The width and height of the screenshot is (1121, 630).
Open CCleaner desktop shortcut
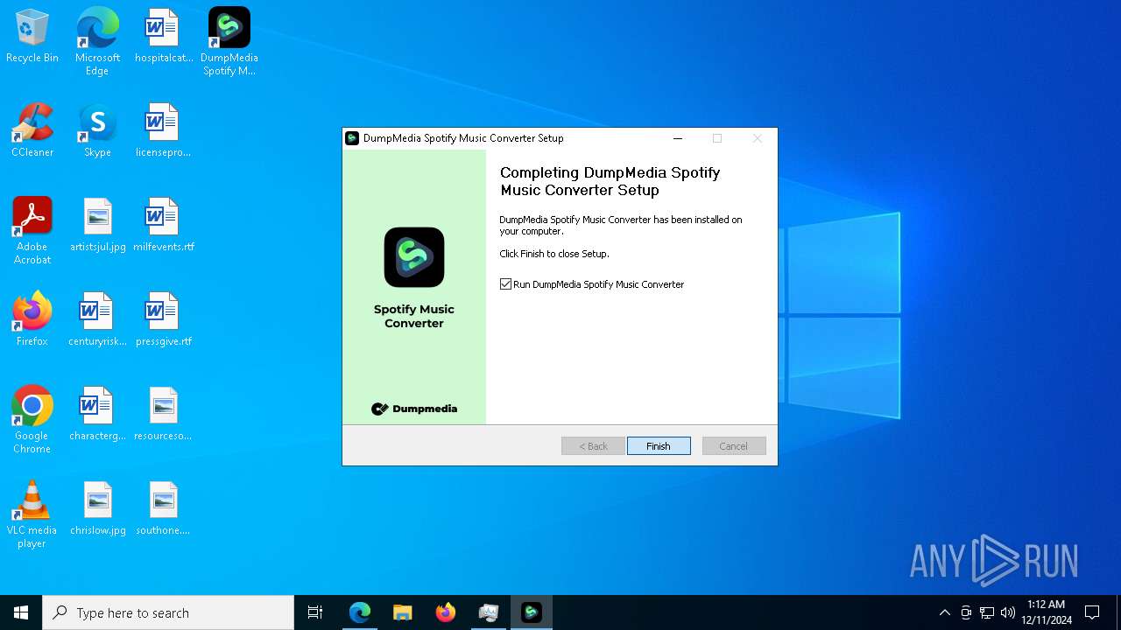tap(32, 130)
